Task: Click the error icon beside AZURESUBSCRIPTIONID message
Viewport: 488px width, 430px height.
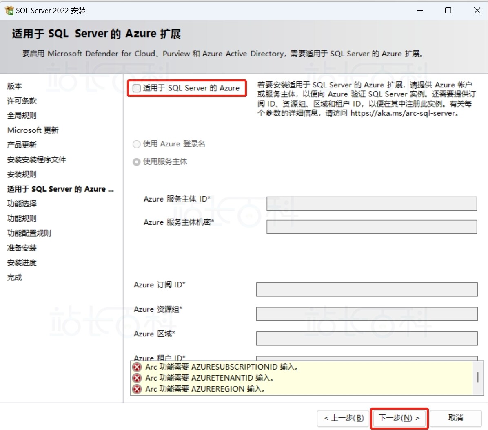Action: (137, 367)
